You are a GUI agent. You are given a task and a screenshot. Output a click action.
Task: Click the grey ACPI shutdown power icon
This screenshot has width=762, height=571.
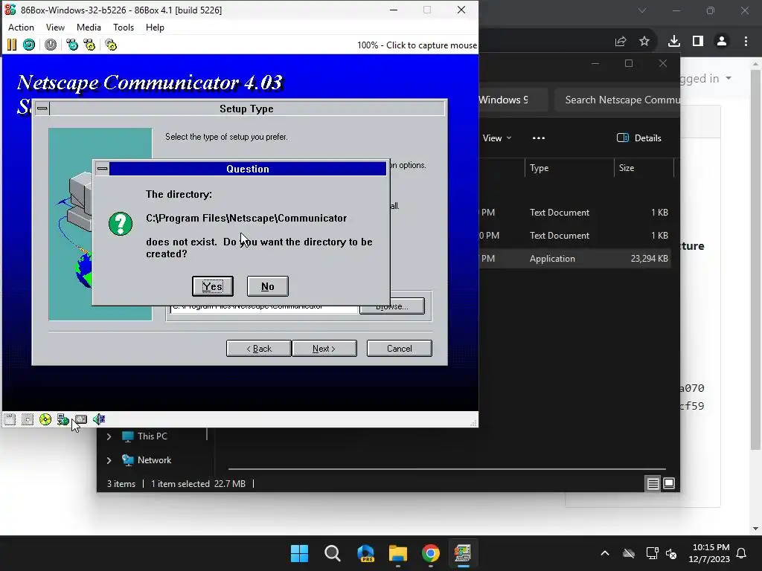(51, 45)
